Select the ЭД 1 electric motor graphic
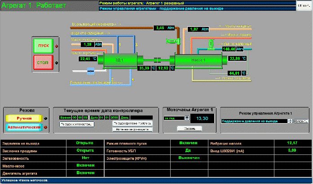Viewport: 313px width, 184px height. point(120,60)
